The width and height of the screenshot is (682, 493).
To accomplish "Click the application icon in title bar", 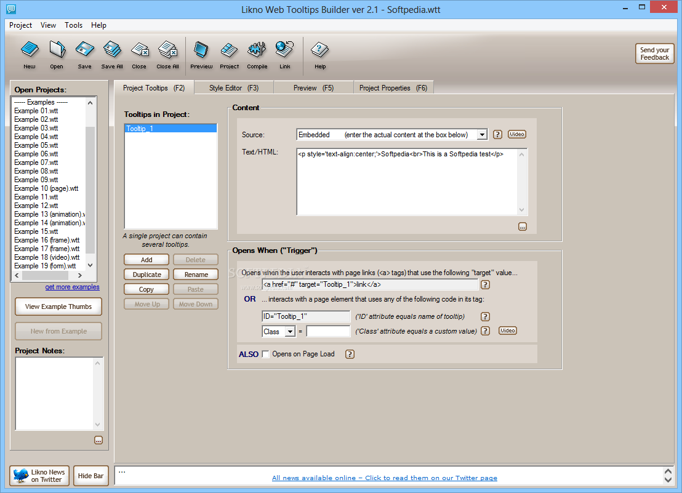I will [11, 9].
